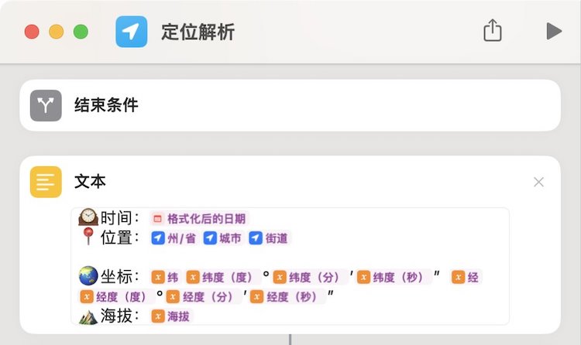581x345 pixels.
Task: Select the 海拔 variable token
Action: tap(171, 316)
